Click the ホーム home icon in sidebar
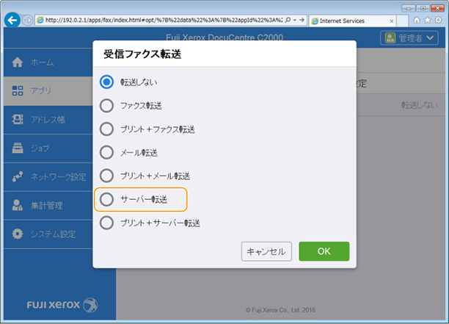Screen dimensions: 449x324 pos(19,62)
